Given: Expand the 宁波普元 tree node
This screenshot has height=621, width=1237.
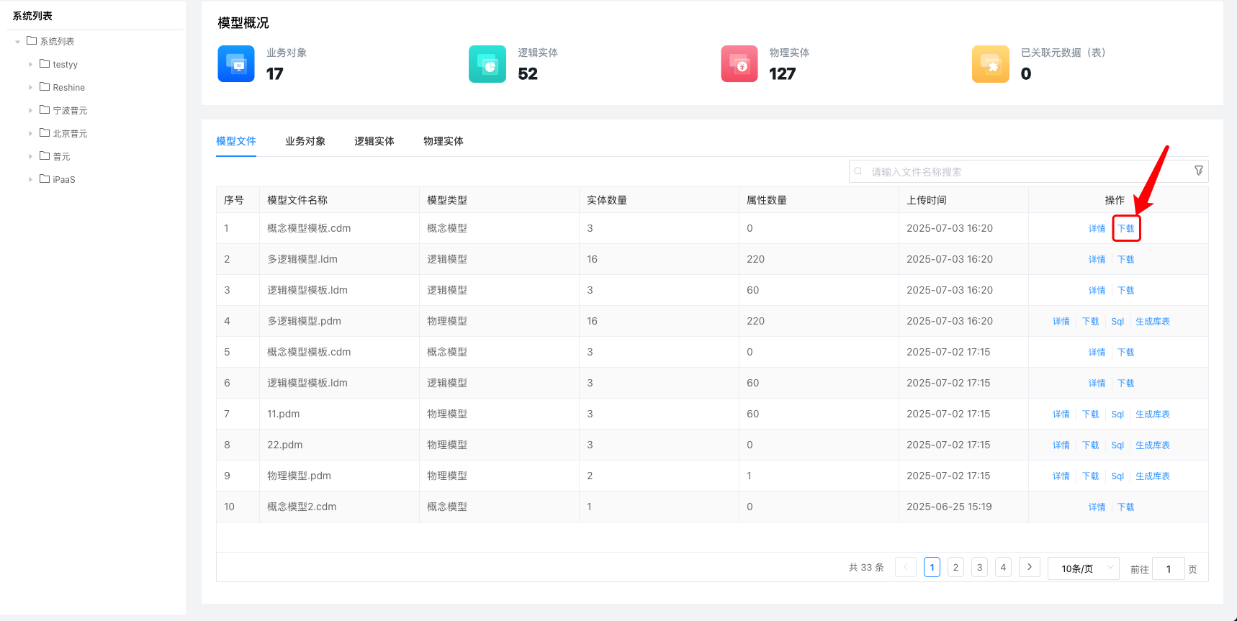Looking at the screenshot, I should [30, 111].
